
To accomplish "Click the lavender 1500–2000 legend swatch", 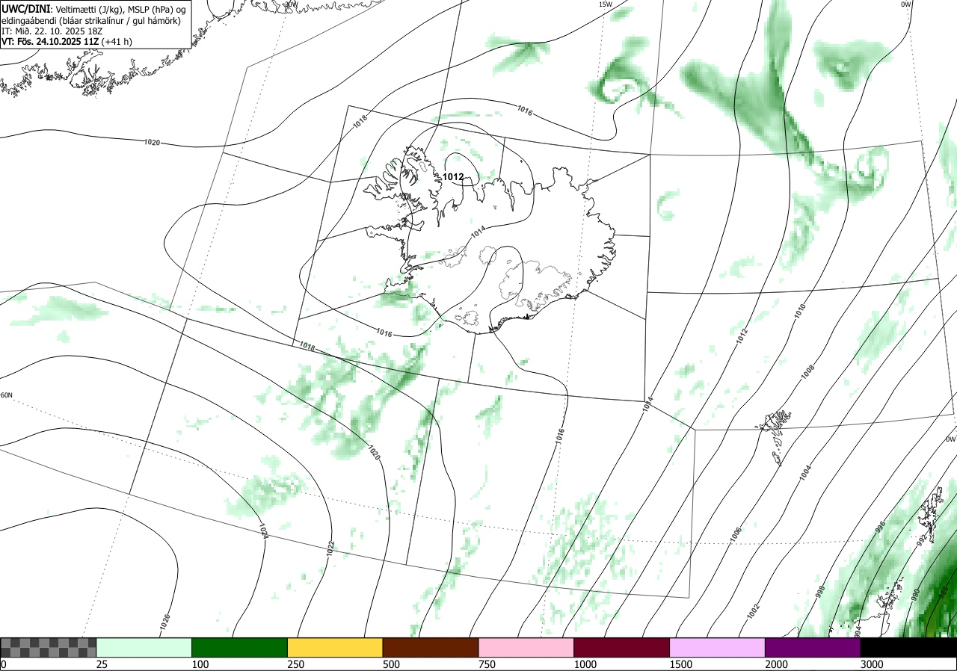I will [x=718, y=647].
